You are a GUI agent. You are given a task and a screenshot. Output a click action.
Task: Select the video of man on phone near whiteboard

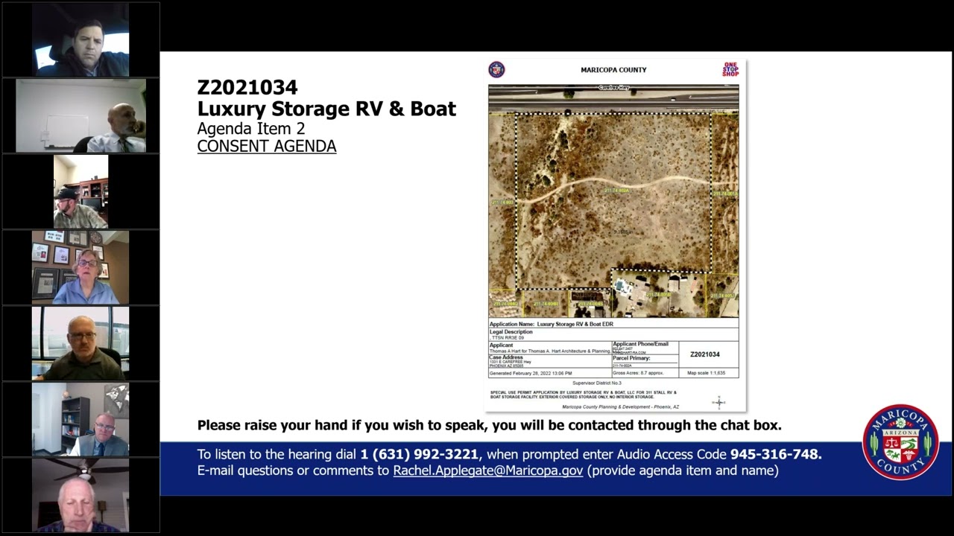(x=80, y=115)
